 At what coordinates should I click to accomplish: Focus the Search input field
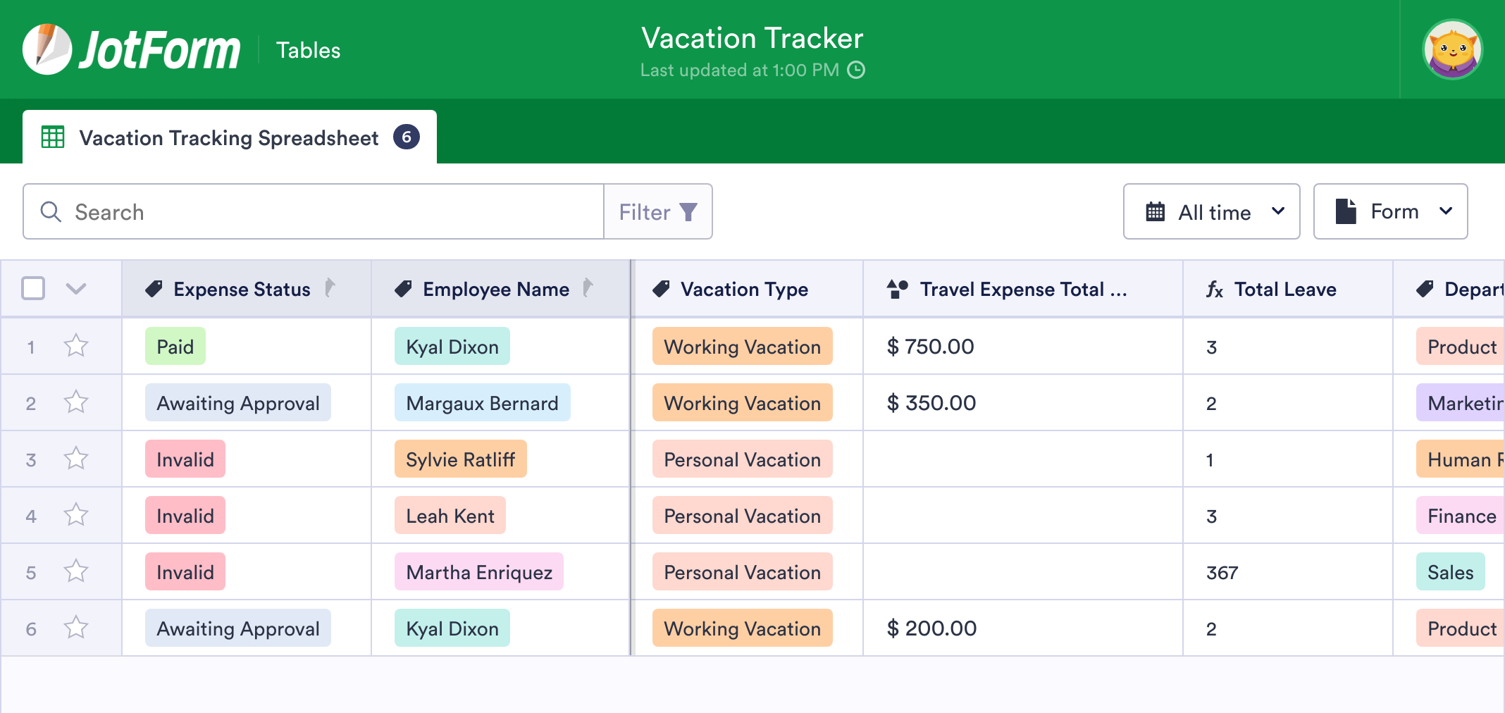pos(314,211)
